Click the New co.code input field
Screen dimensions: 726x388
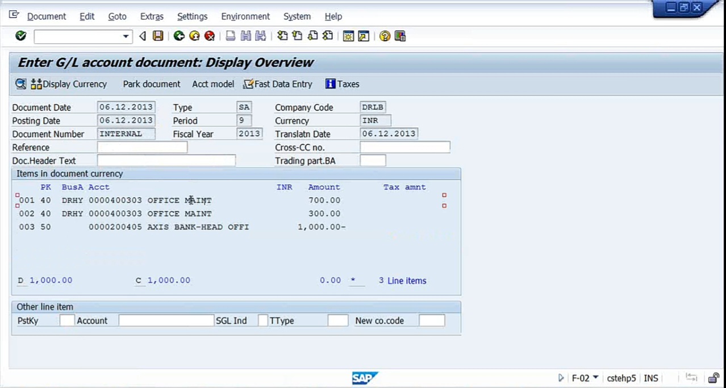[x=432, y=320]
